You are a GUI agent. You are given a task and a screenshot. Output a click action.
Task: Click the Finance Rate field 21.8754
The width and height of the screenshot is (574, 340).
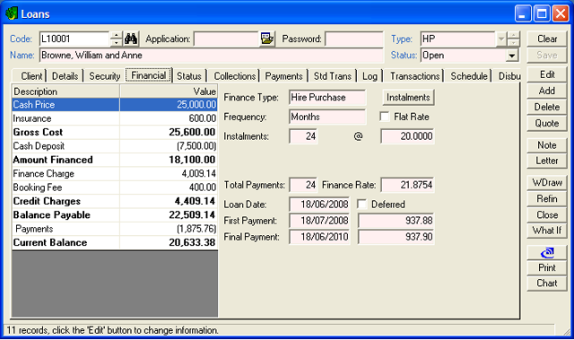click(407, 185)
